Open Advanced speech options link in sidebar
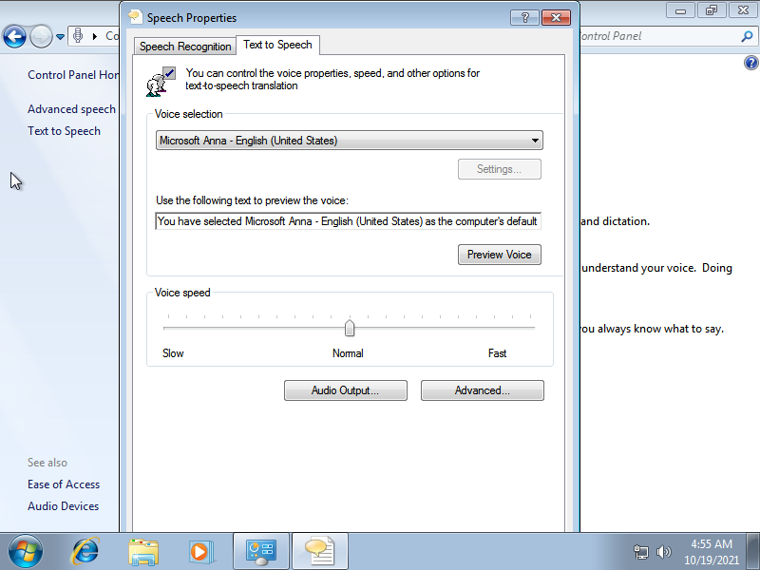 (72, 109)
